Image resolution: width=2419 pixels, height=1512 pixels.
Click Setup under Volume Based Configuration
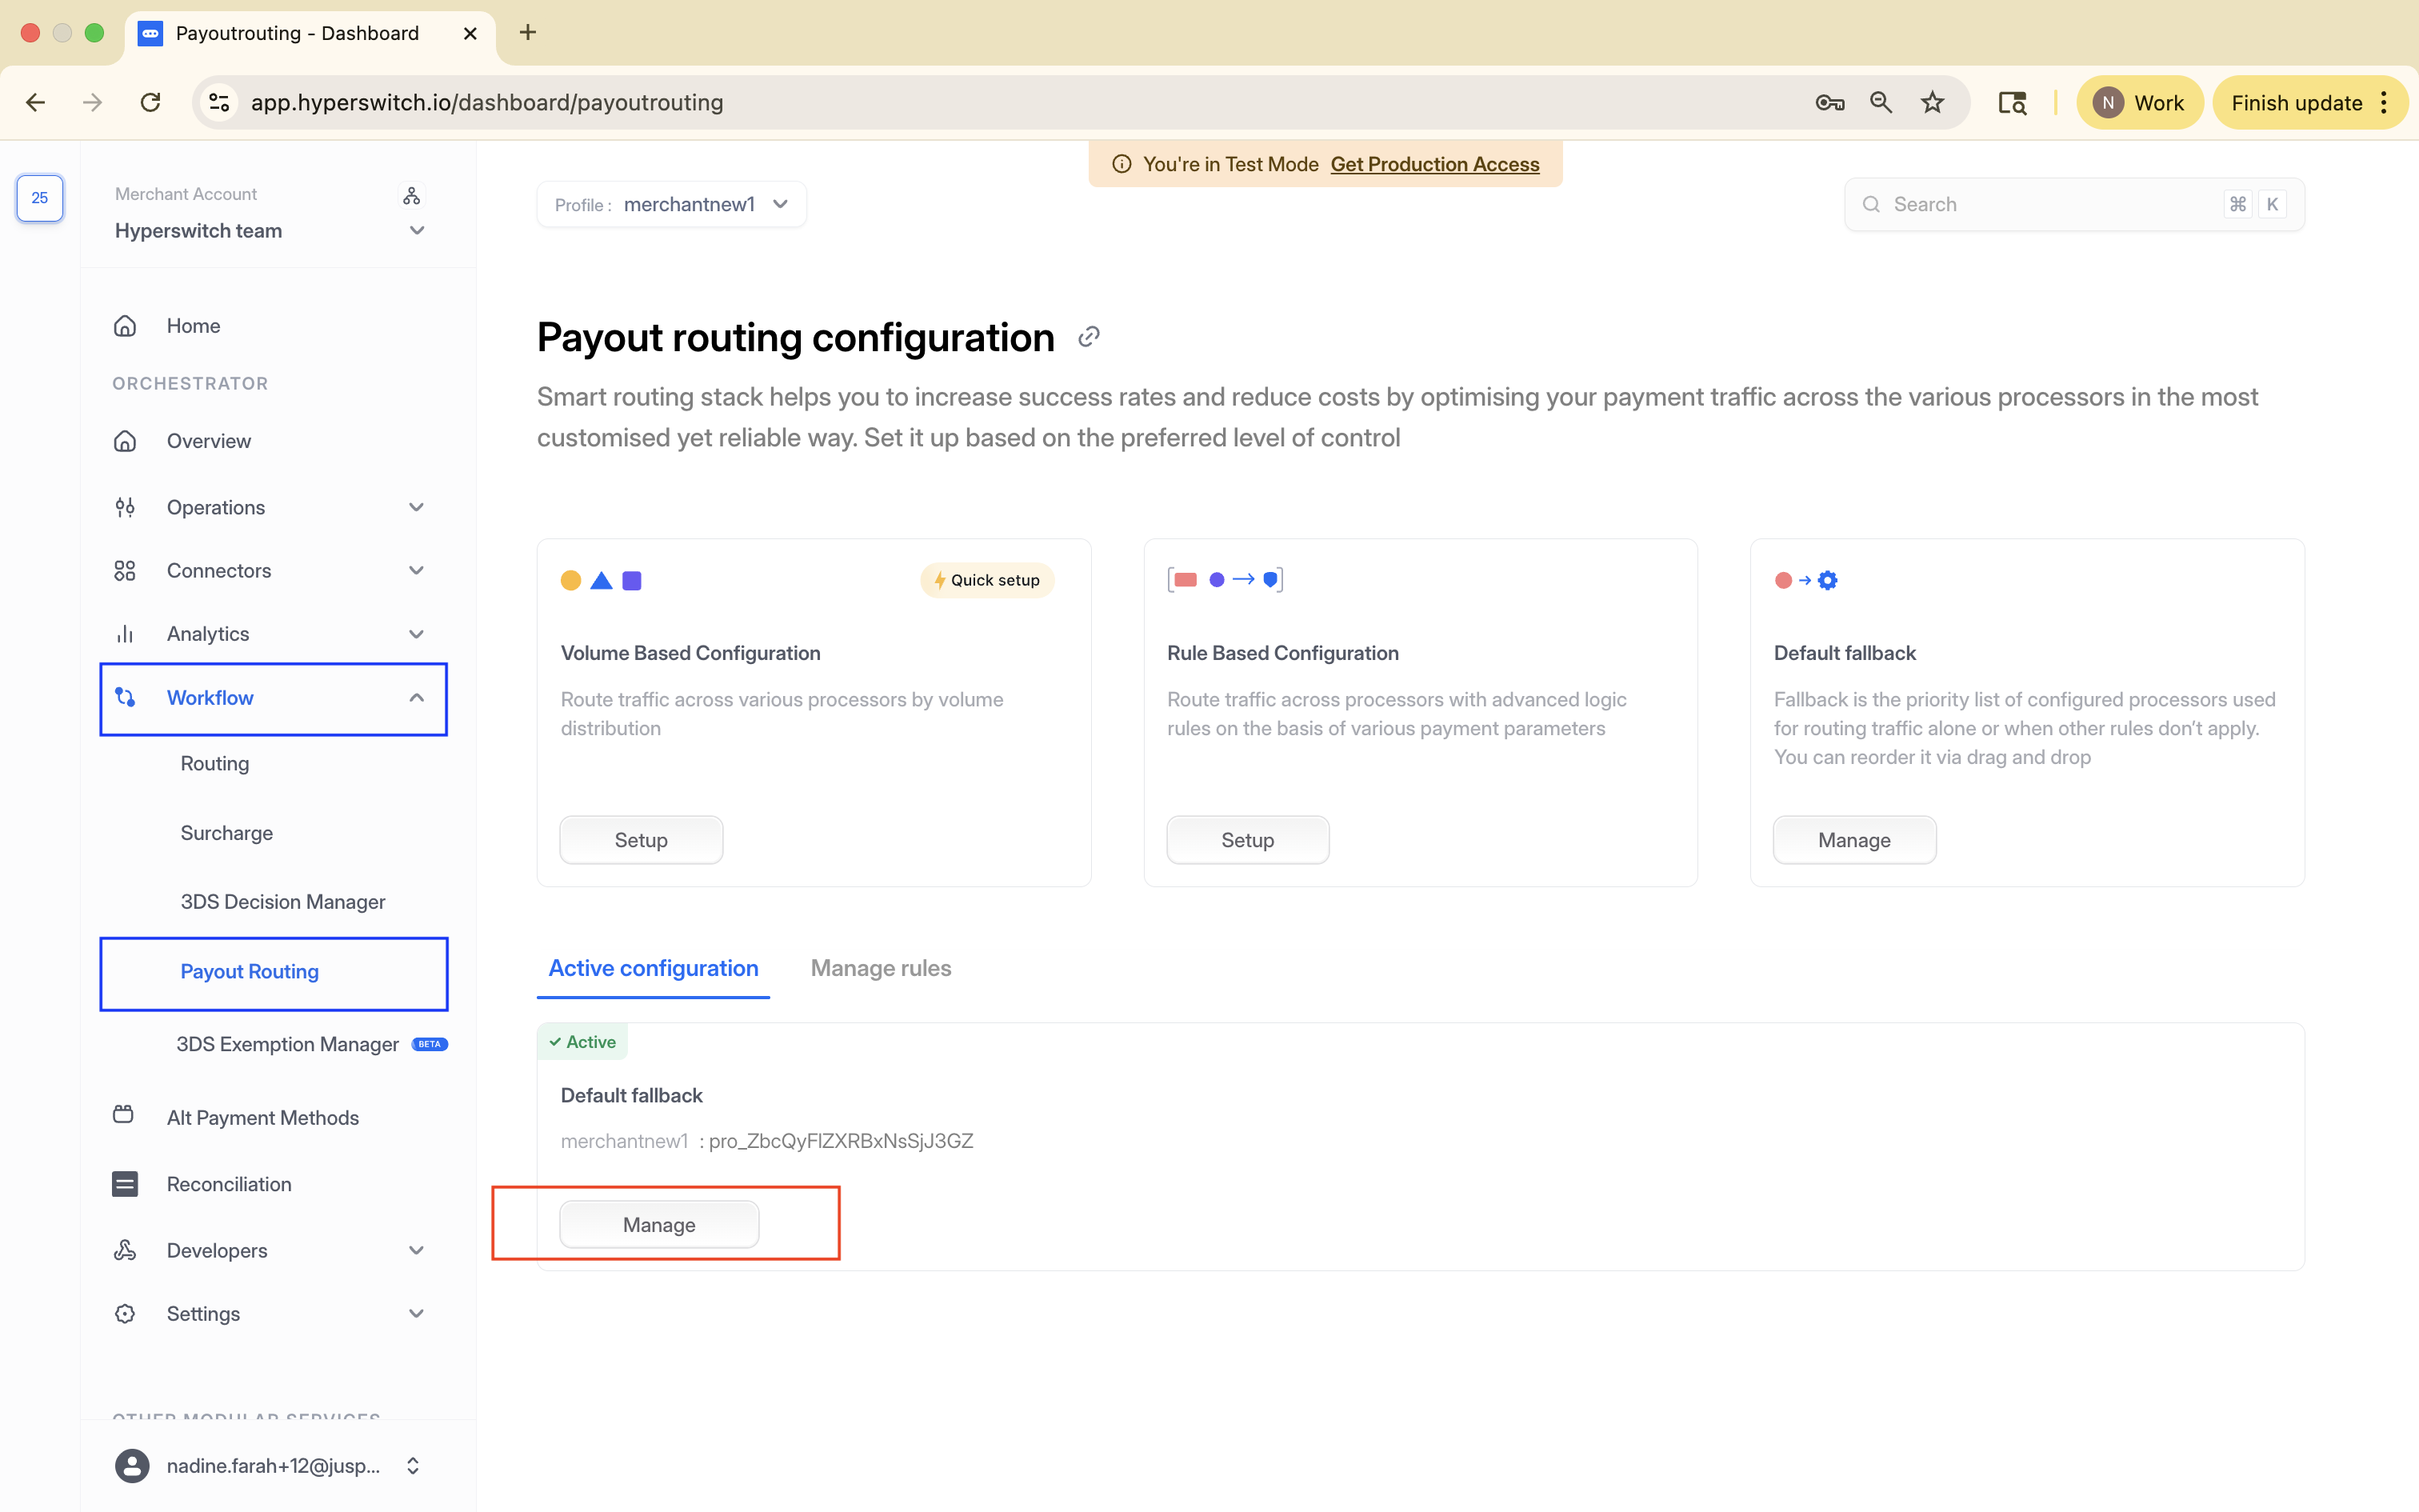[x=641, y=840]
